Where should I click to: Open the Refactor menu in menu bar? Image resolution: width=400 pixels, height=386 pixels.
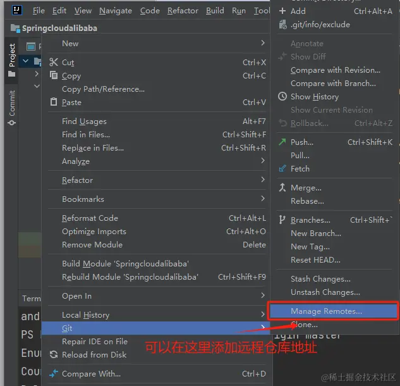click(x=183, y=11)
